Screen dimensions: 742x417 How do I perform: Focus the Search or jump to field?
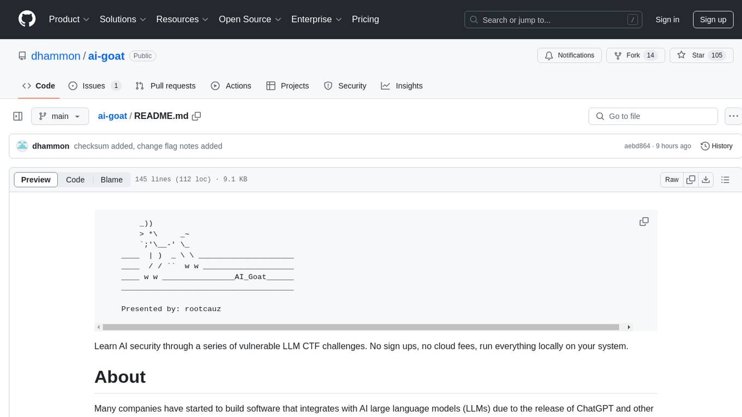click(x=554, y=20)
